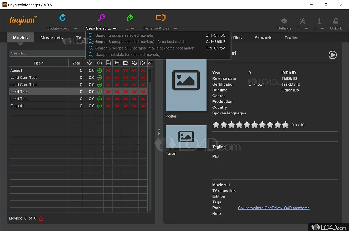Open the Artwork tab

point(263,38)
